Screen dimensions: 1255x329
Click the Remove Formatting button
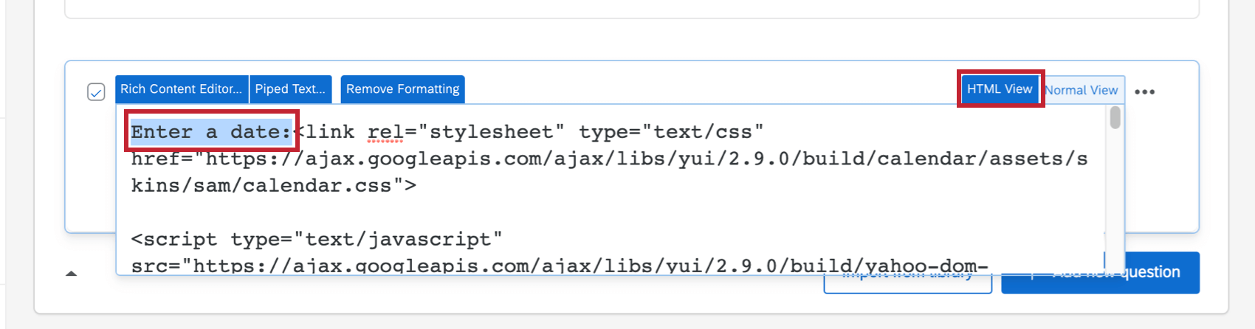402,89
